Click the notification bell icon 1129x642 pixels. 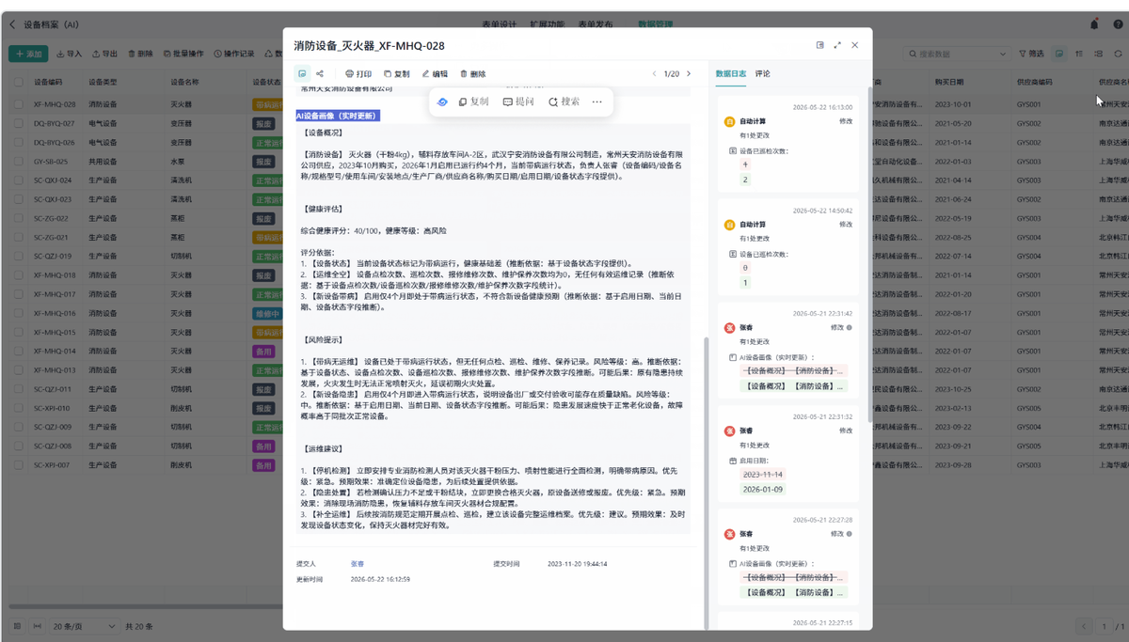1094,24
